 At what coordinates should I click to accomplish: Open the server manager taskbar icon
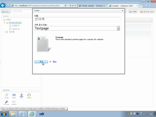pyautogui.click(x=22, y=114)
